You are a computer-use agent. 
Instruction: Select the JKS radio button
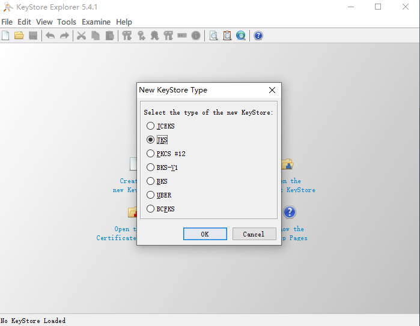pyautogui.click(x=150, y=140)
